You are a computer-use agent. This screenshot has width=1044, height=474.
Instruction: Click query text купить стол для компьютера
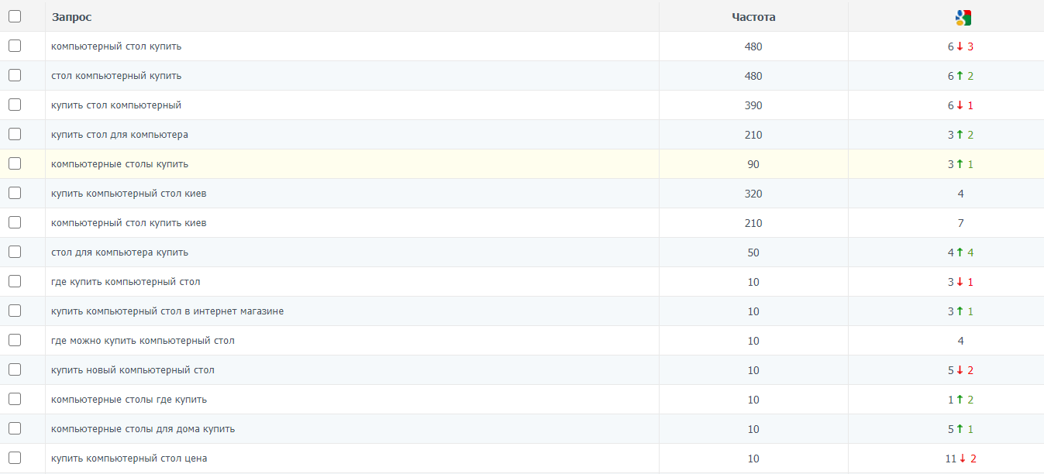click(x=119, y=135)
